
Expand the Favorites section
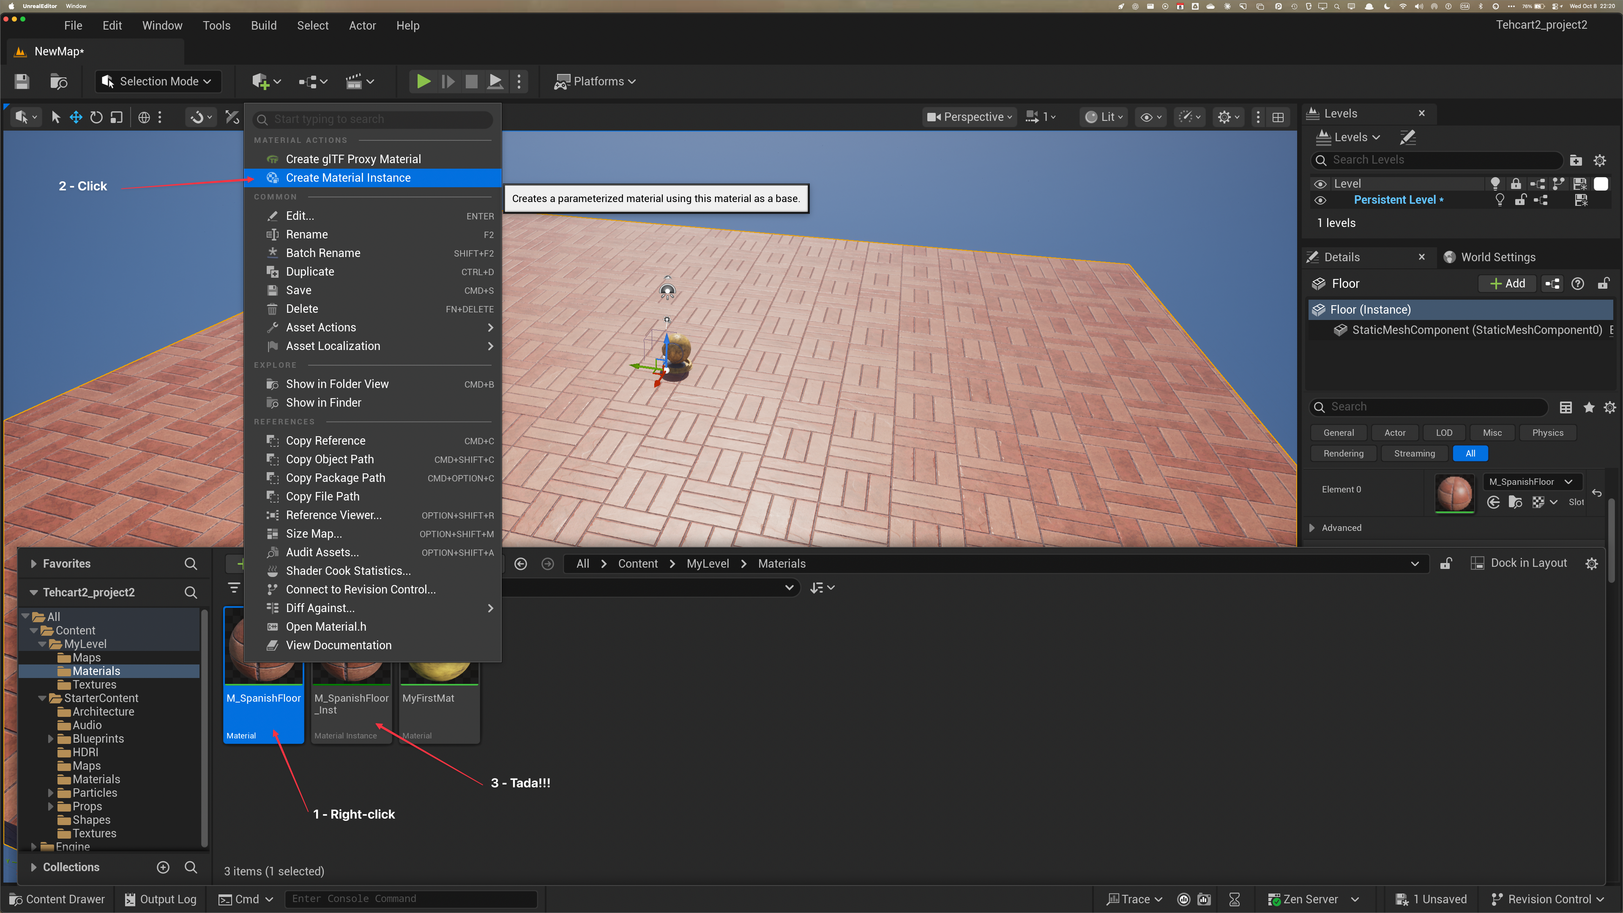(33, 564)
